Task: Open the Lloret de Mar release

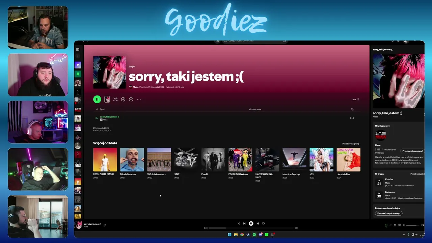Action: 348,160
